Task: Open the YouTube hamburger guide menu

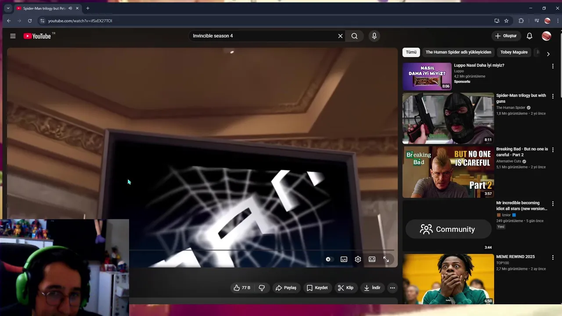Action: [x=13, y=36]
